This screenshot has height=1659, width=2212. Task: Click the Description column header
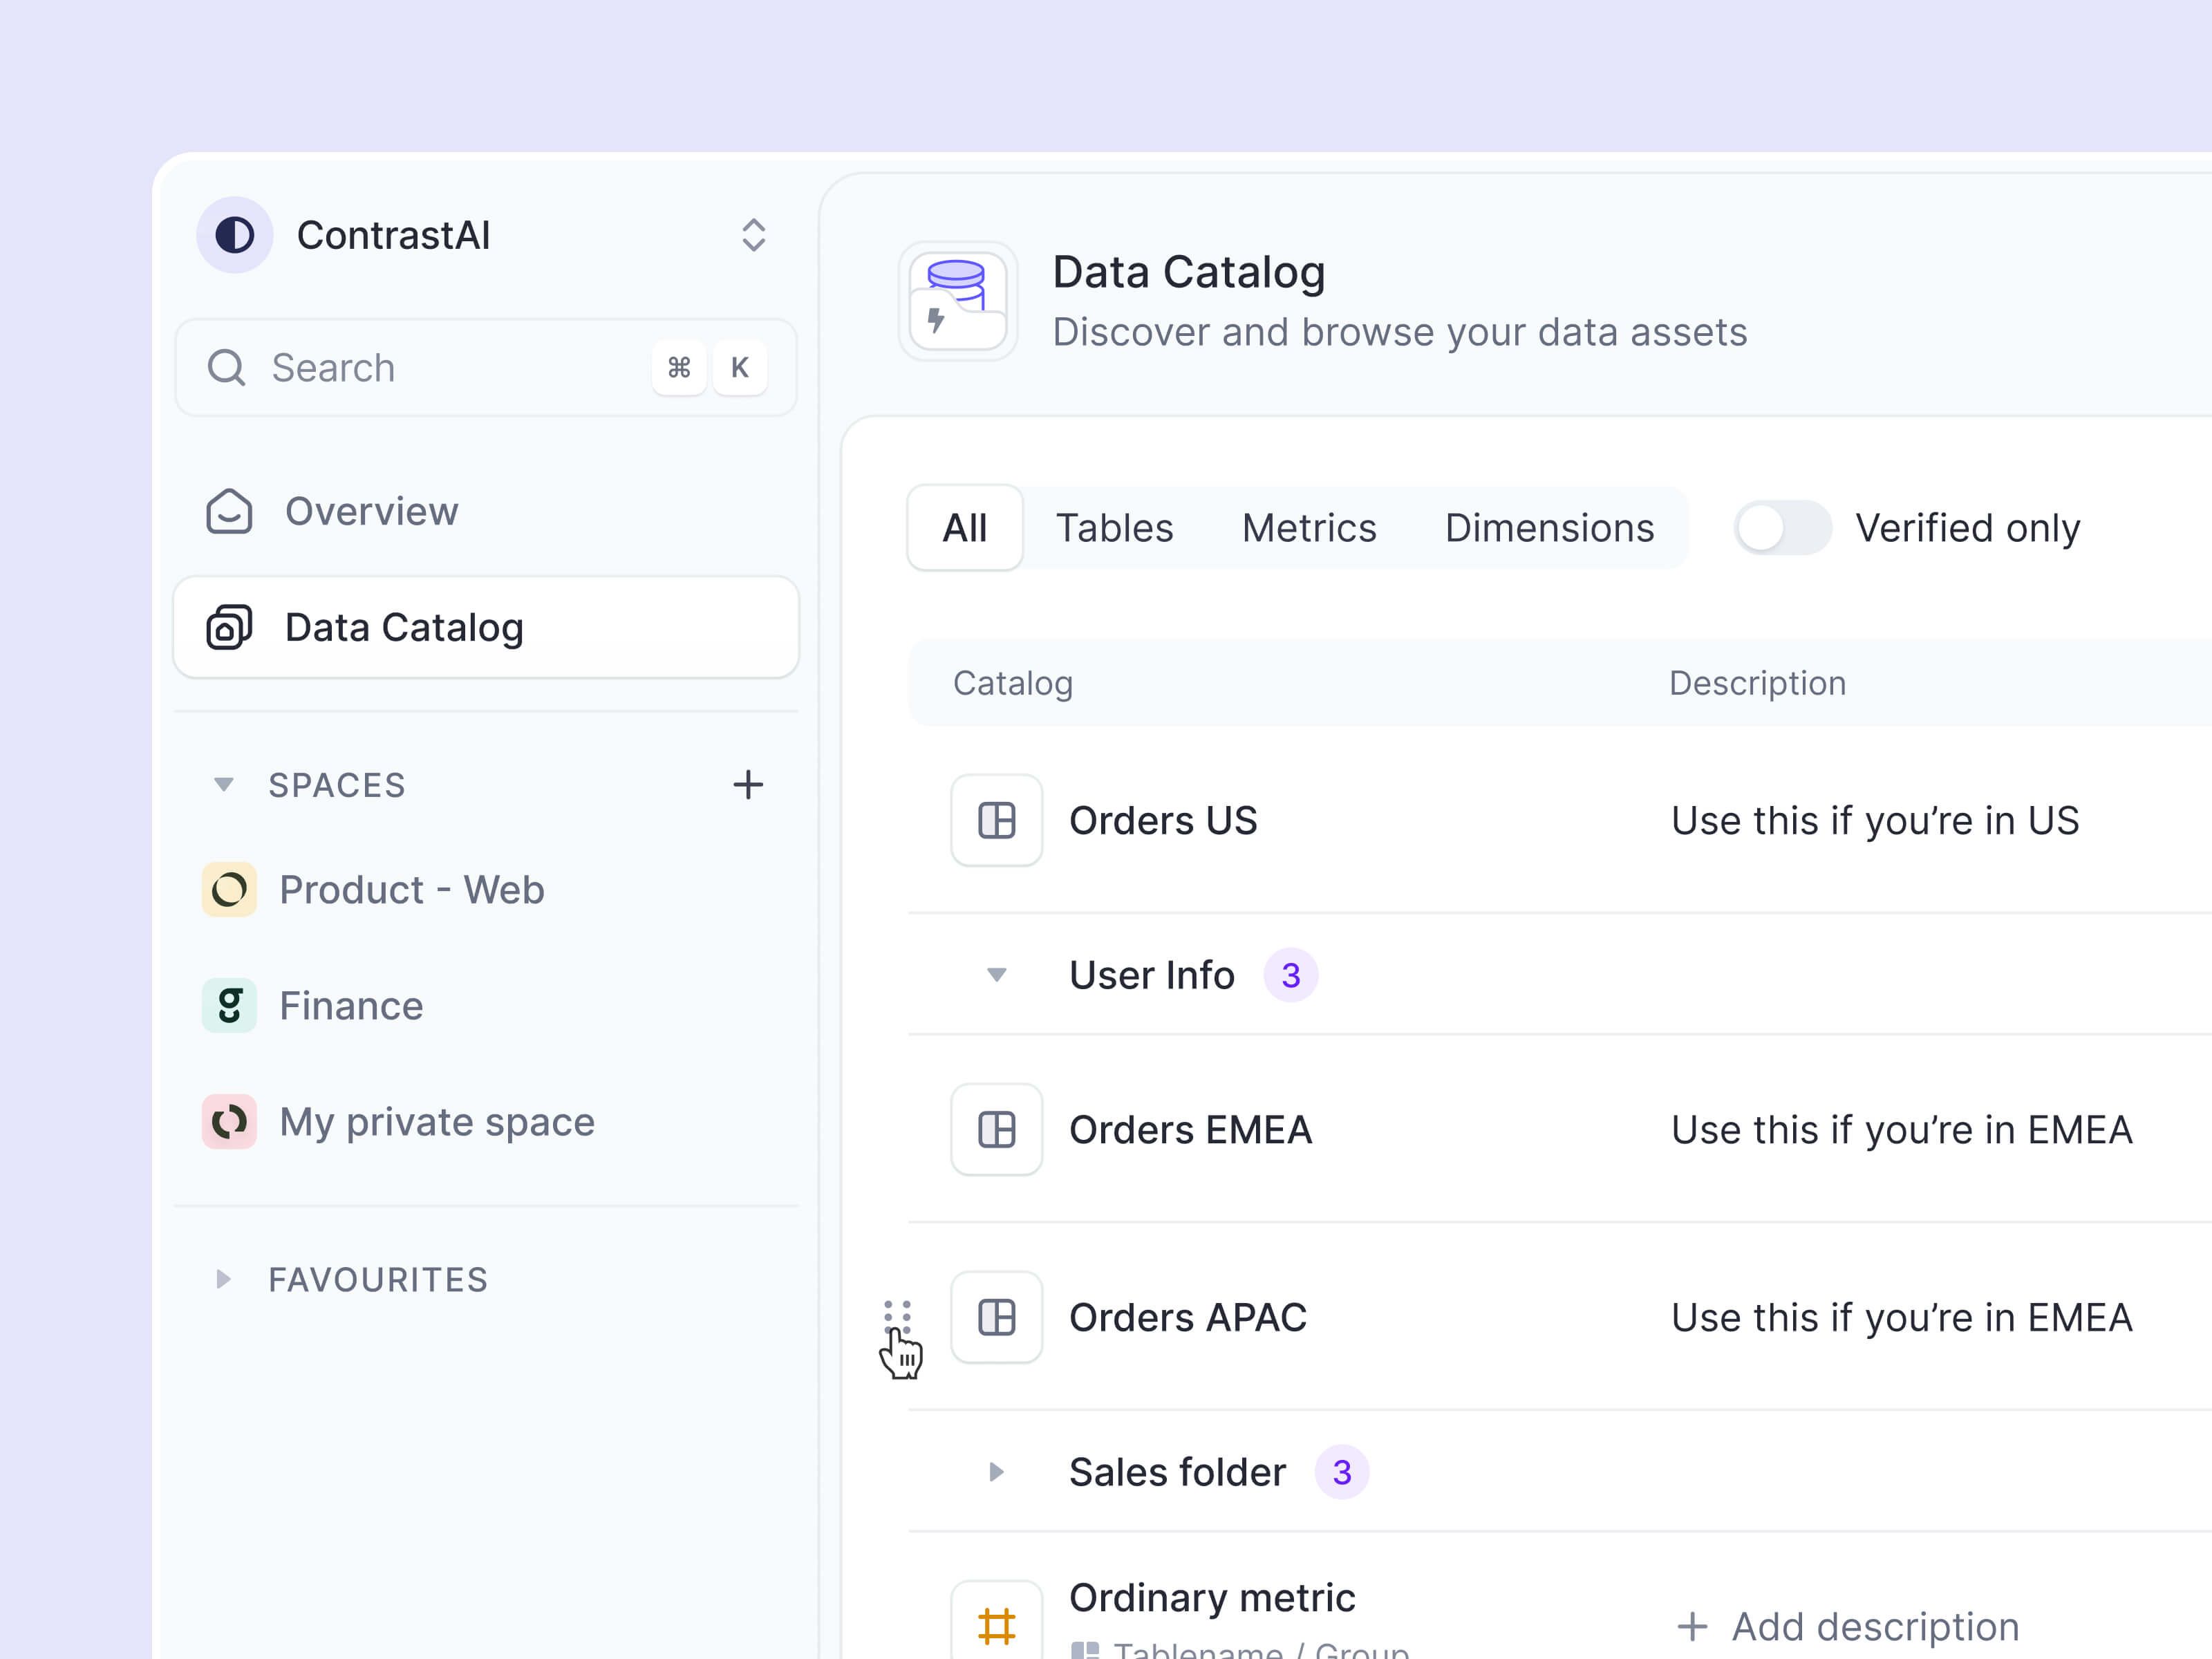[x=1757, y=683]
